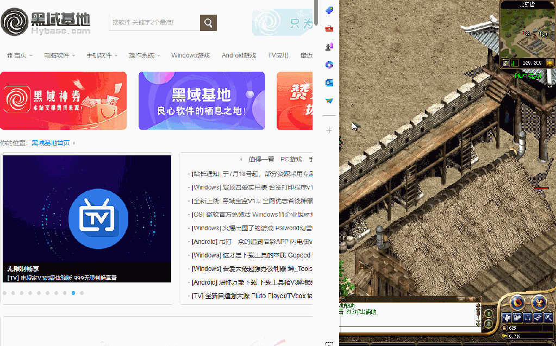Select the eighth carousel dot
556x346 pixels.
tap(65, 293)
